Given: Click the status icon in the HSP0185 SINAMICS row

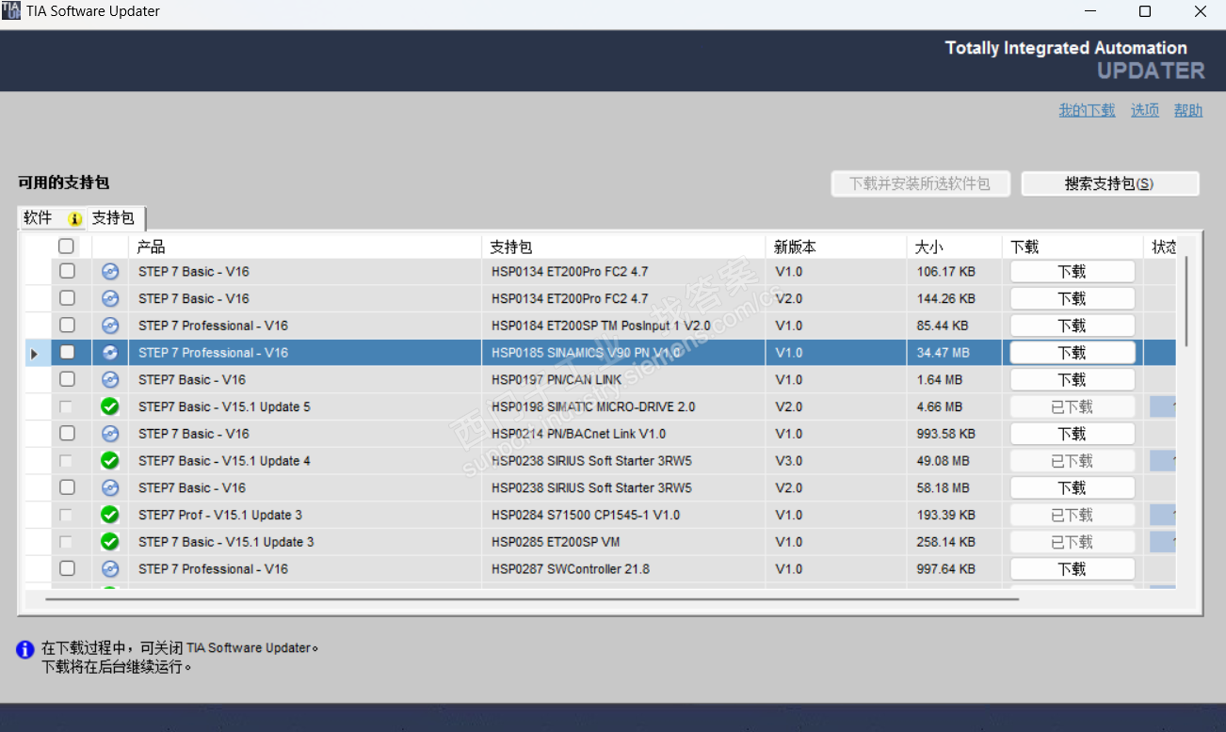Looking at the screenshot, I should [x=110, y=353].
